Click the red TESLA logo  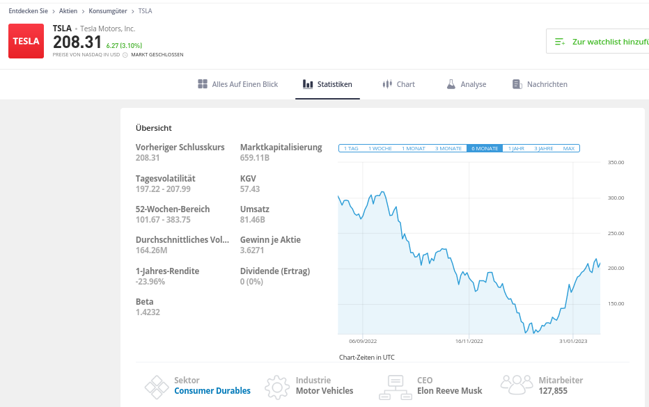click(x=26, y=41)
